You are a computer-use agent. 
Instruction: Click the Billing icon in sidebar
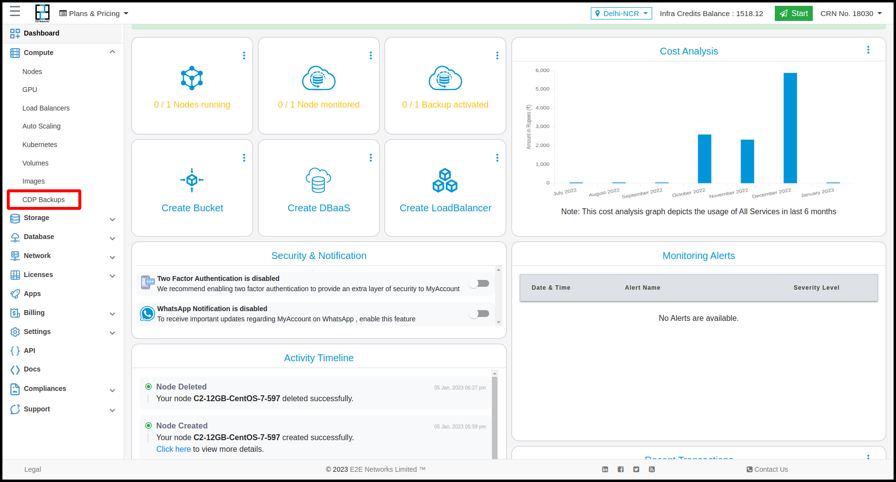(x=15, y=313)
